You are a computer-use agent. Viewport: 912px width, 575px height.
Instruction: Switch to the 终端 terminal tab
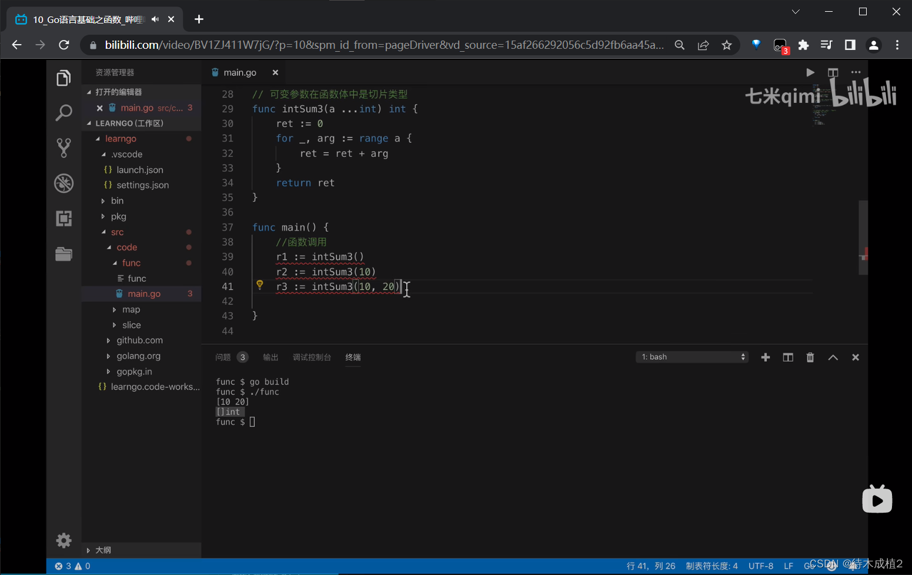point(353,357)
